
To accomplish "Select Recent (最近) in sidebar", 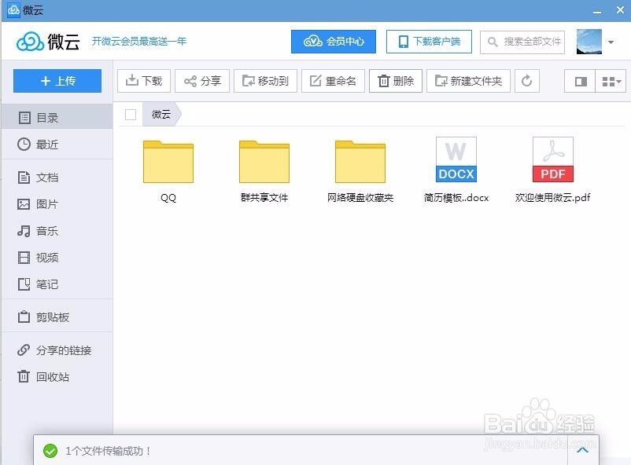I will tap(57, 145).
